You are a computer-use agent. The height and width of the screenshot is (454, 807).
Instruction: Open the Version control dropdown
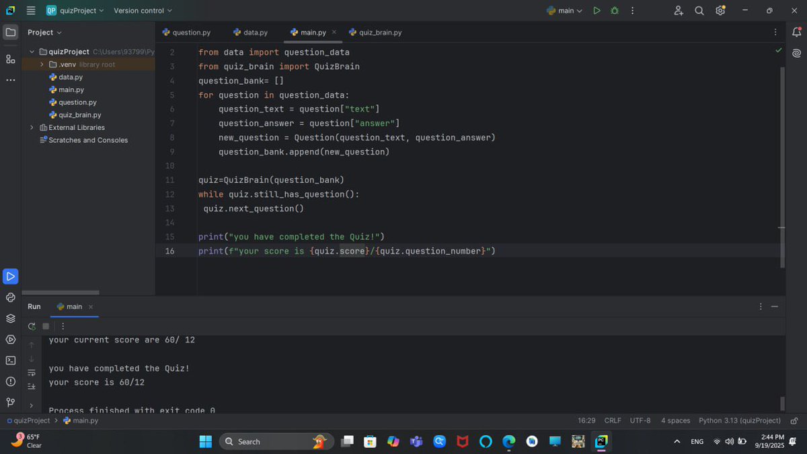pyautogui.click(x=143, y=11)
